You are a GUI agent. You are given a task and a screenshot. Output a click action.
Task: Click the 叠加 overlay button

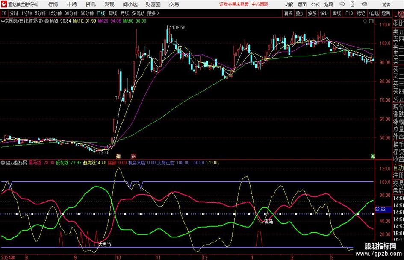point(300,13)
